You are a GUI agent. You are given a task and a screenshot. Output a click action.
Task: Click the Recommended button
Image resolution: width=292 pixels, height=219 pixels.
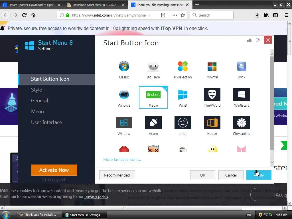(117, 175)
